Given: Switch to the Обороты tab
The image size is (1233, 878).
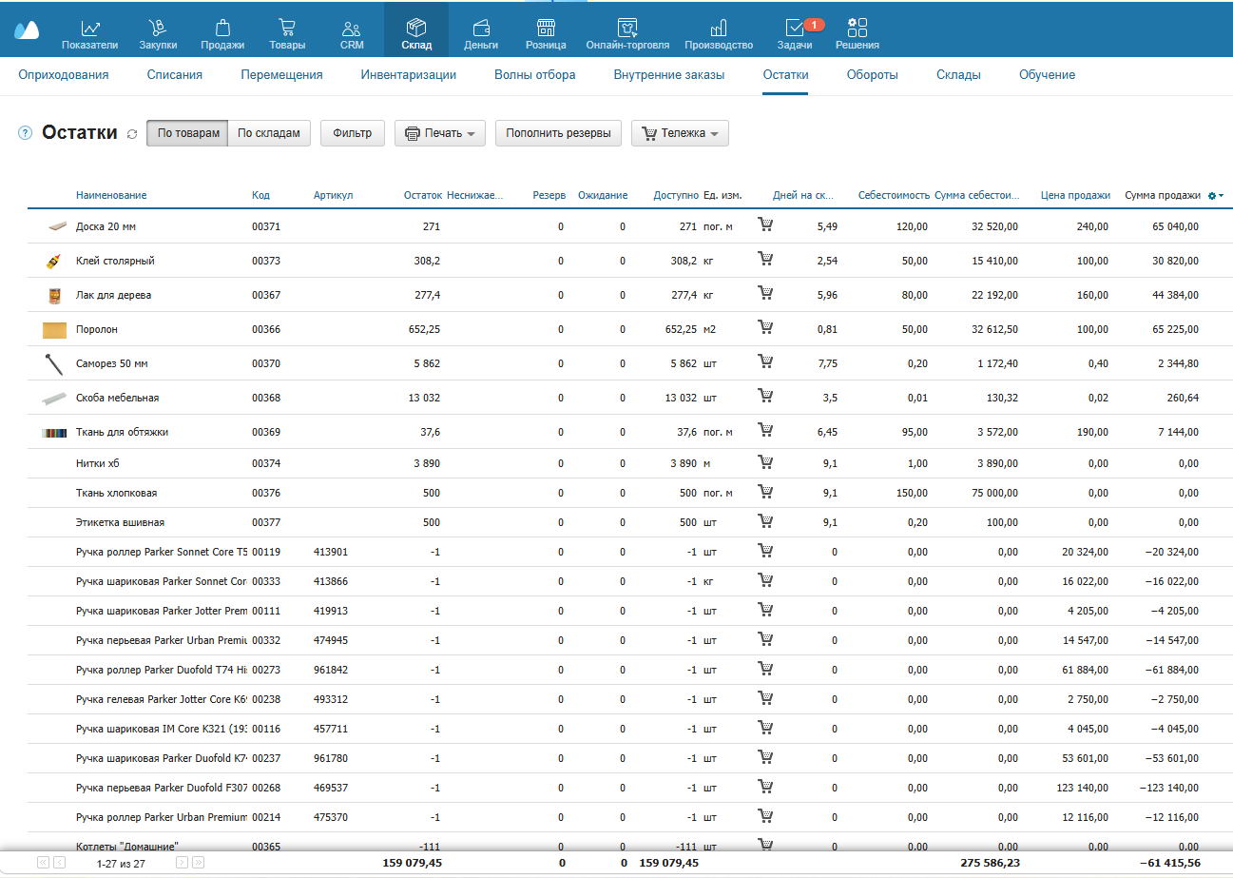Looking at the screenshot, I should [x=872, y=74].
